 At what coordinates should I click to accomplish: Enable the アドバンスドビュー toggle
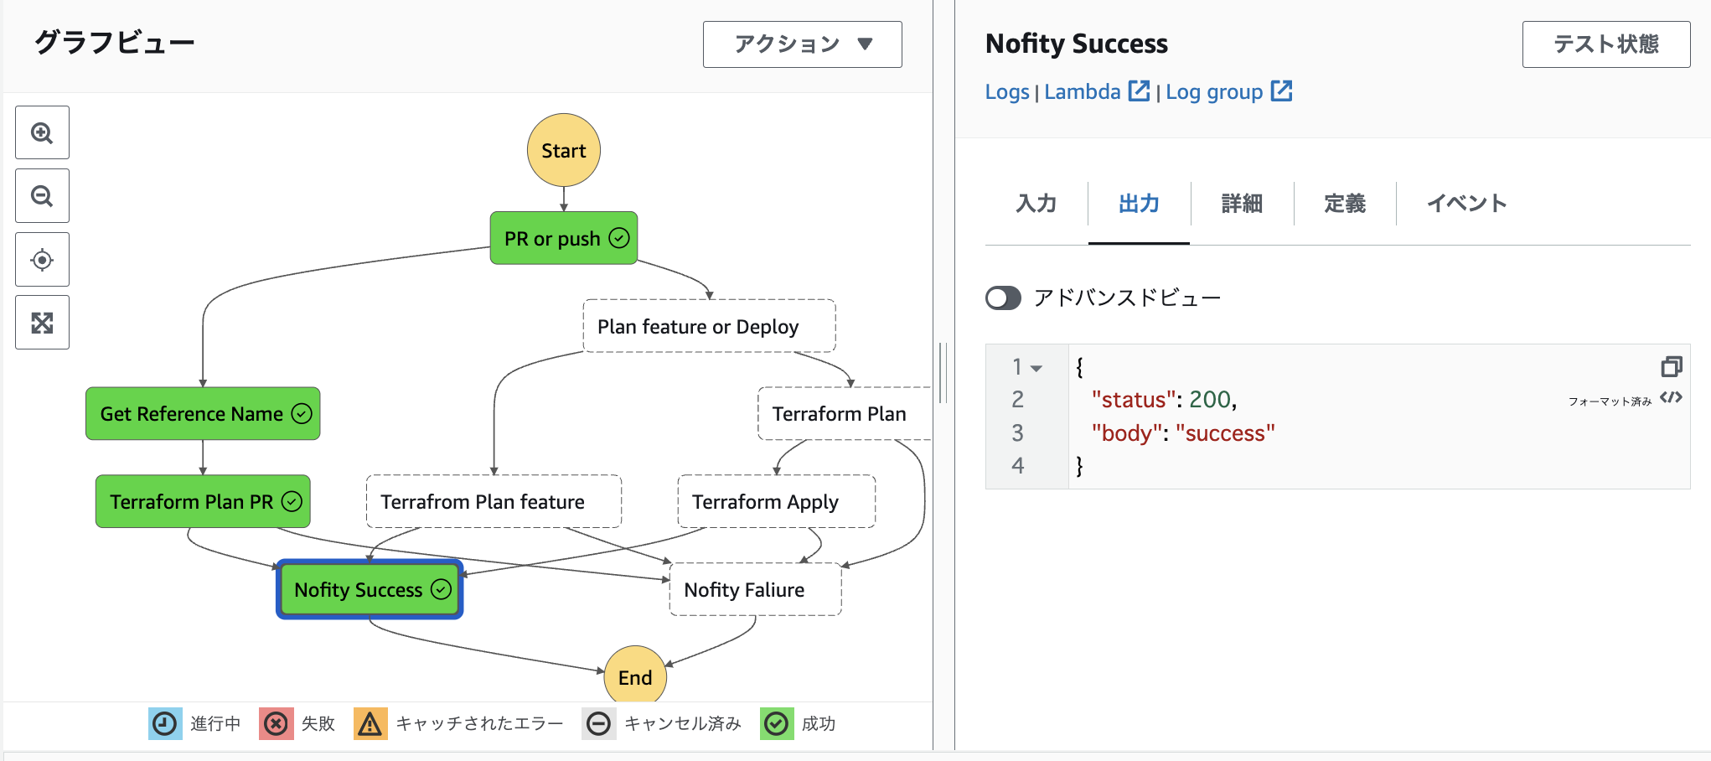(x=1003, y=298)
